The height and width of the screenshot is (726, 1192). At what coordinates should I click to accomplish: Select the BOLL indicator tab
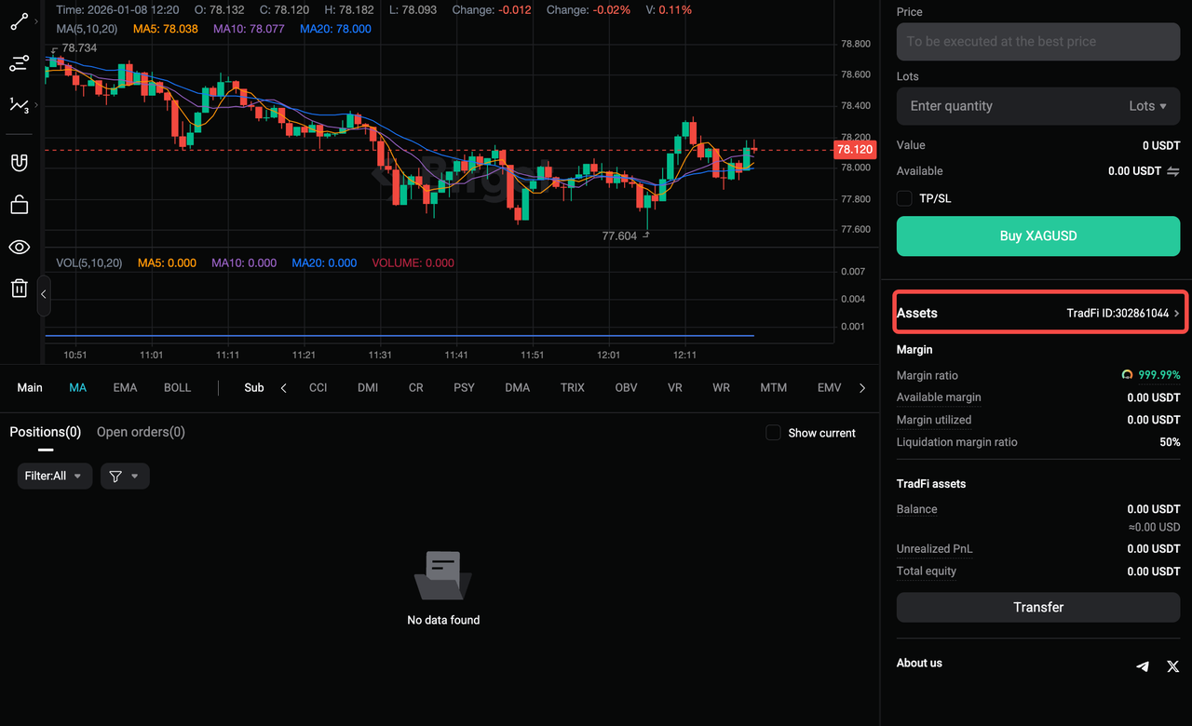click(177, 387)
